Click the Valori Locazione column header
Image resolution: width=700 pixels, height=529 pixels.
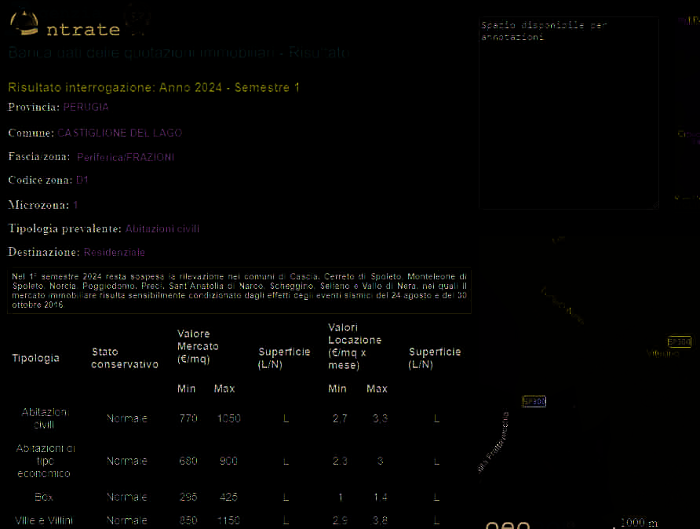click(354, 346)
